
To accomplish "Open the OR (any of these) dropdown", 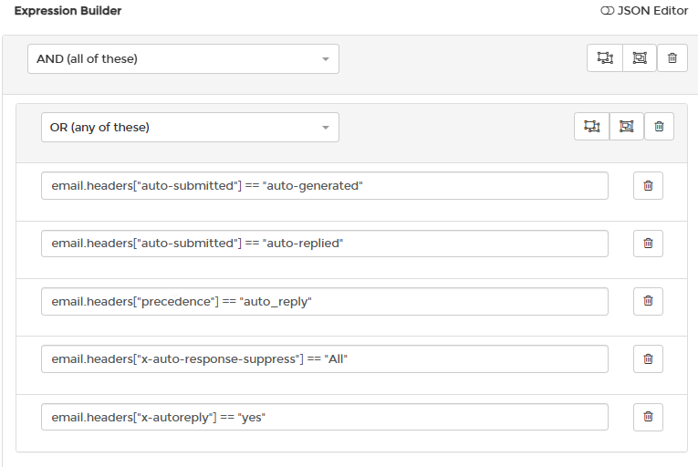I will pyautogui.click(x=190, y=128).
